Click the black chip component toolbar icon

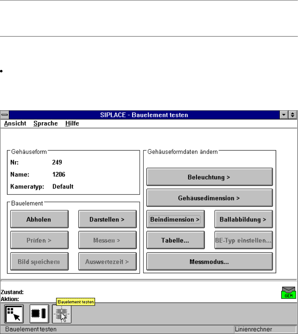coord(39,314)
